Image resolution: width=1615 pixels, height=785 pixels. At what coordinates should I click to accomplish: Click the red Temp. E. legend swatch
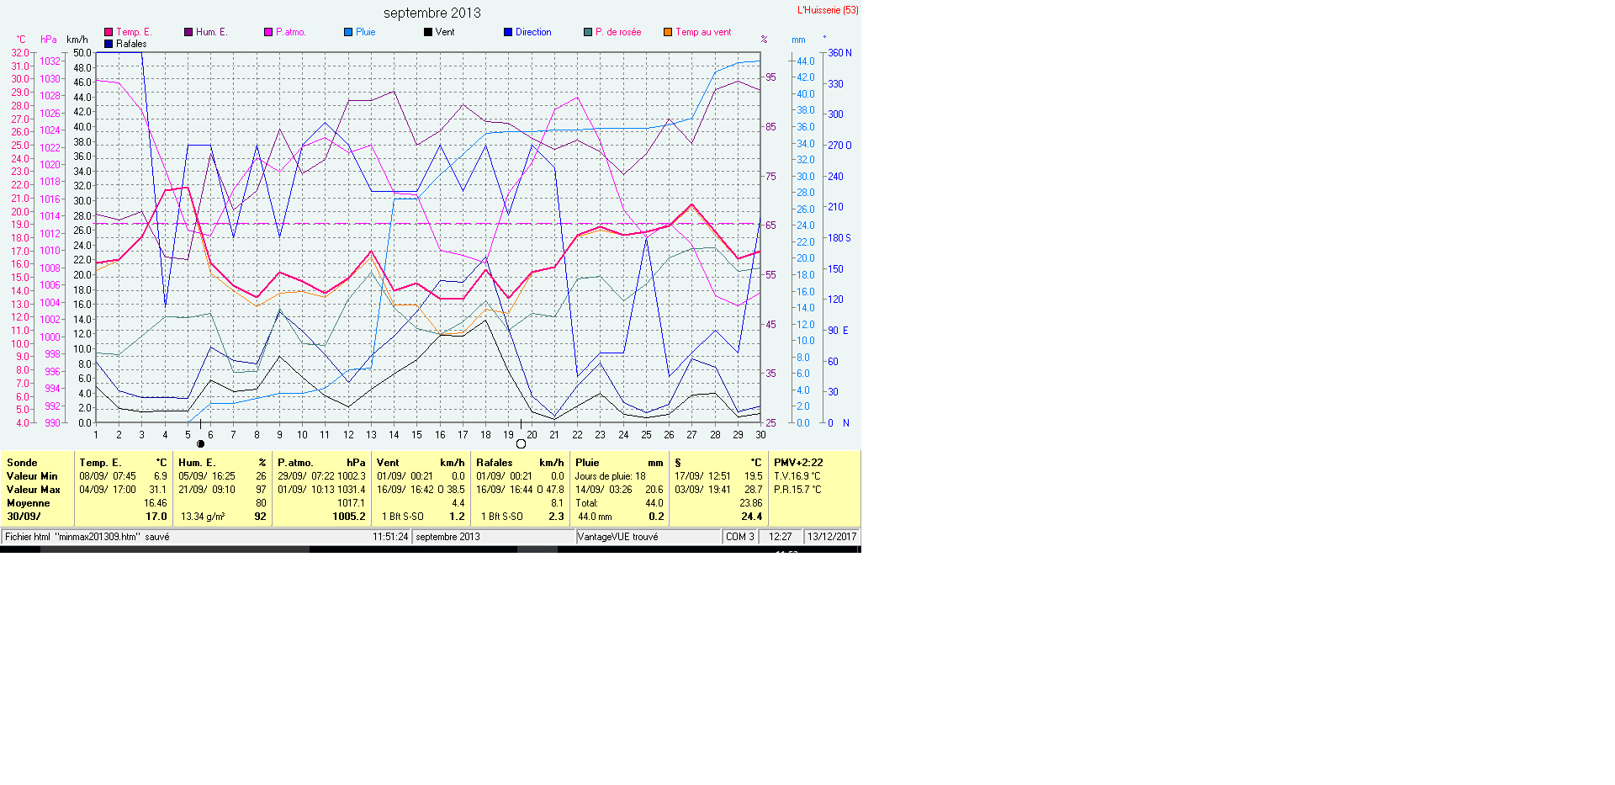(109, 32)
